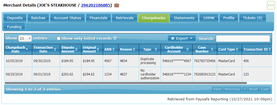Click the Next pagination button
This screenshot has width=277, height=105.
click(254, 89)
